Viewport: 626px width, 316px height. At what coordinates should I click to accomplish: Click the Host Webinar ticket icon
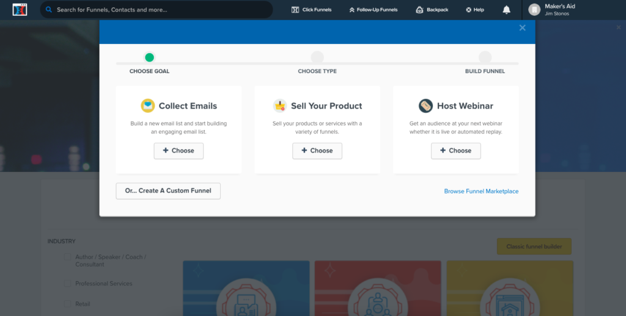[425, 106]
